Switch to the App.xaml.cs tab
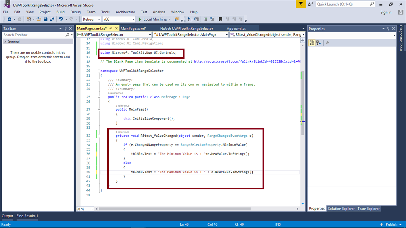The image size is (406, 228). 236,29
